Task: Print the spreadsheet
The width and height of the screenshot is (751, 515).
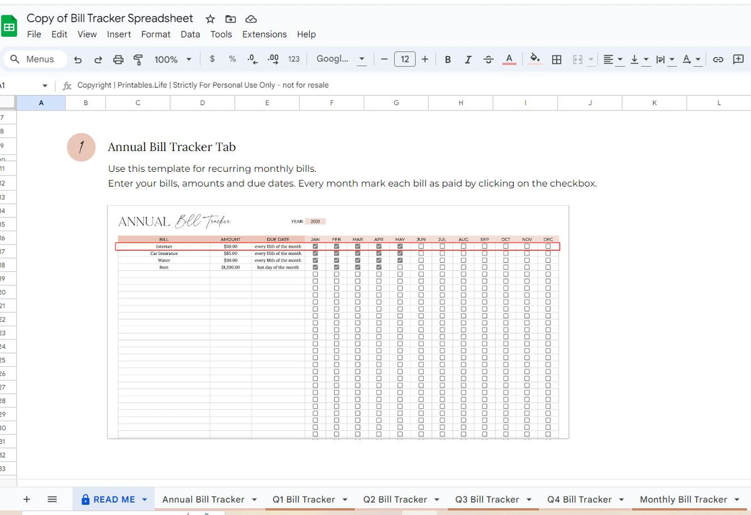Action: coord(118,59)
